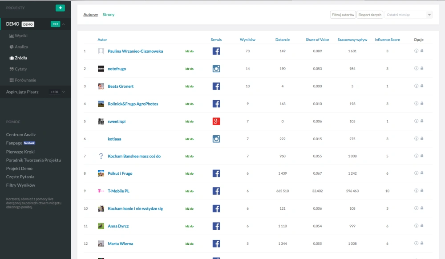
Task: Open Centrum Analiz help link
Action: pos(21,134)
